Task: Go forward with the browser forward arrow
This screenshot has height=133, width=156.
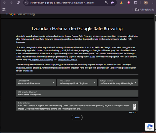Action: tap(12, 3)
